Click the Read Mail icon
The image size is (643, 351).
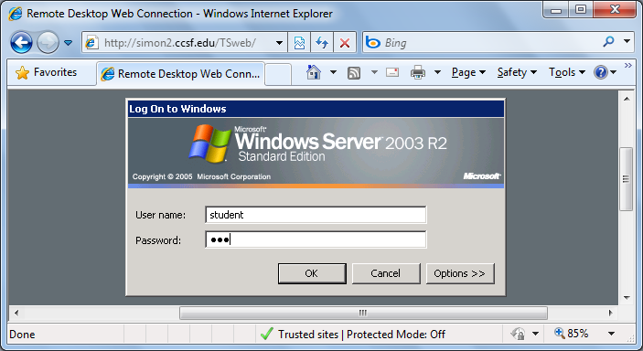click(x=392, y=72)
